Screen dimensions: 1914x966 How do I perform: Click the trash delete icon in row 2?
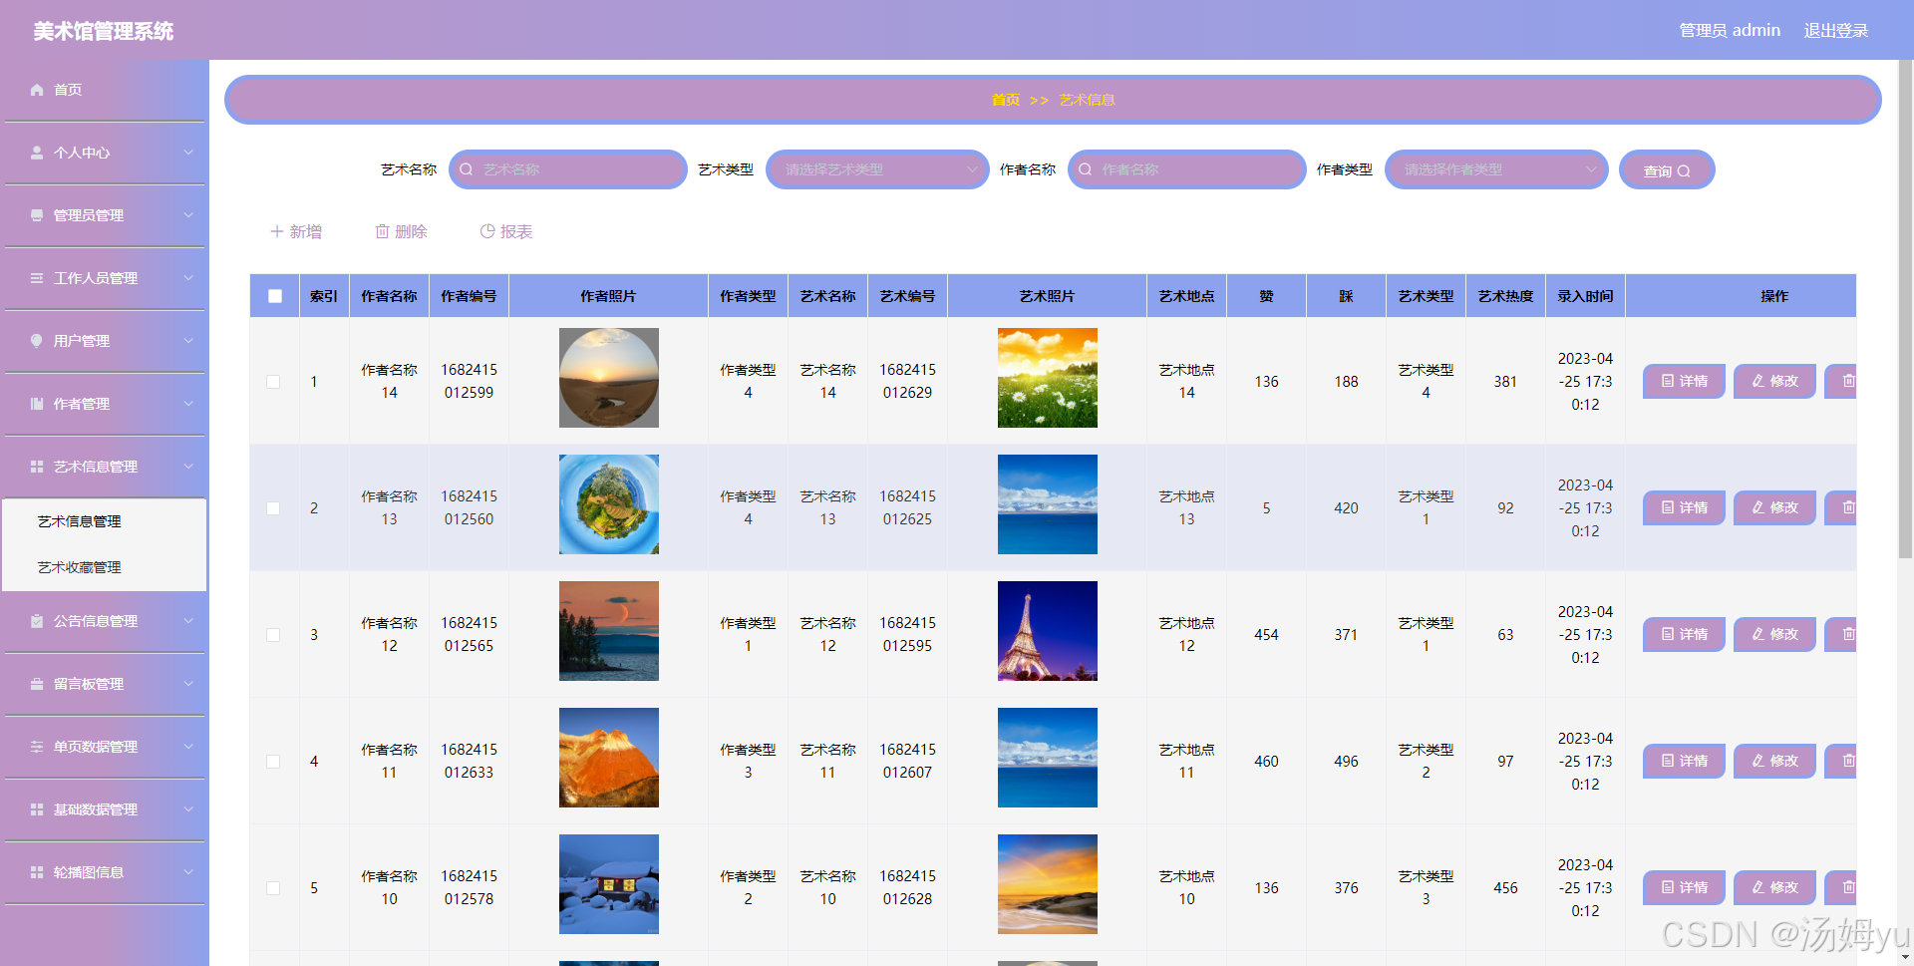[1848, 507]
